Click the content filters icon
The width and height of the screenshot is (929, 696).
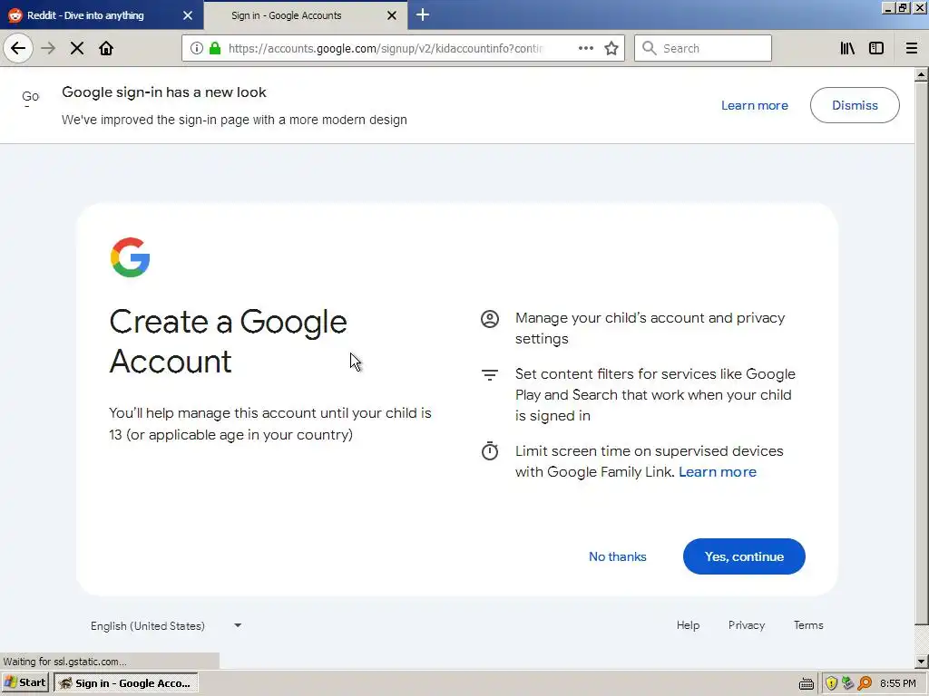click(489, 374)
